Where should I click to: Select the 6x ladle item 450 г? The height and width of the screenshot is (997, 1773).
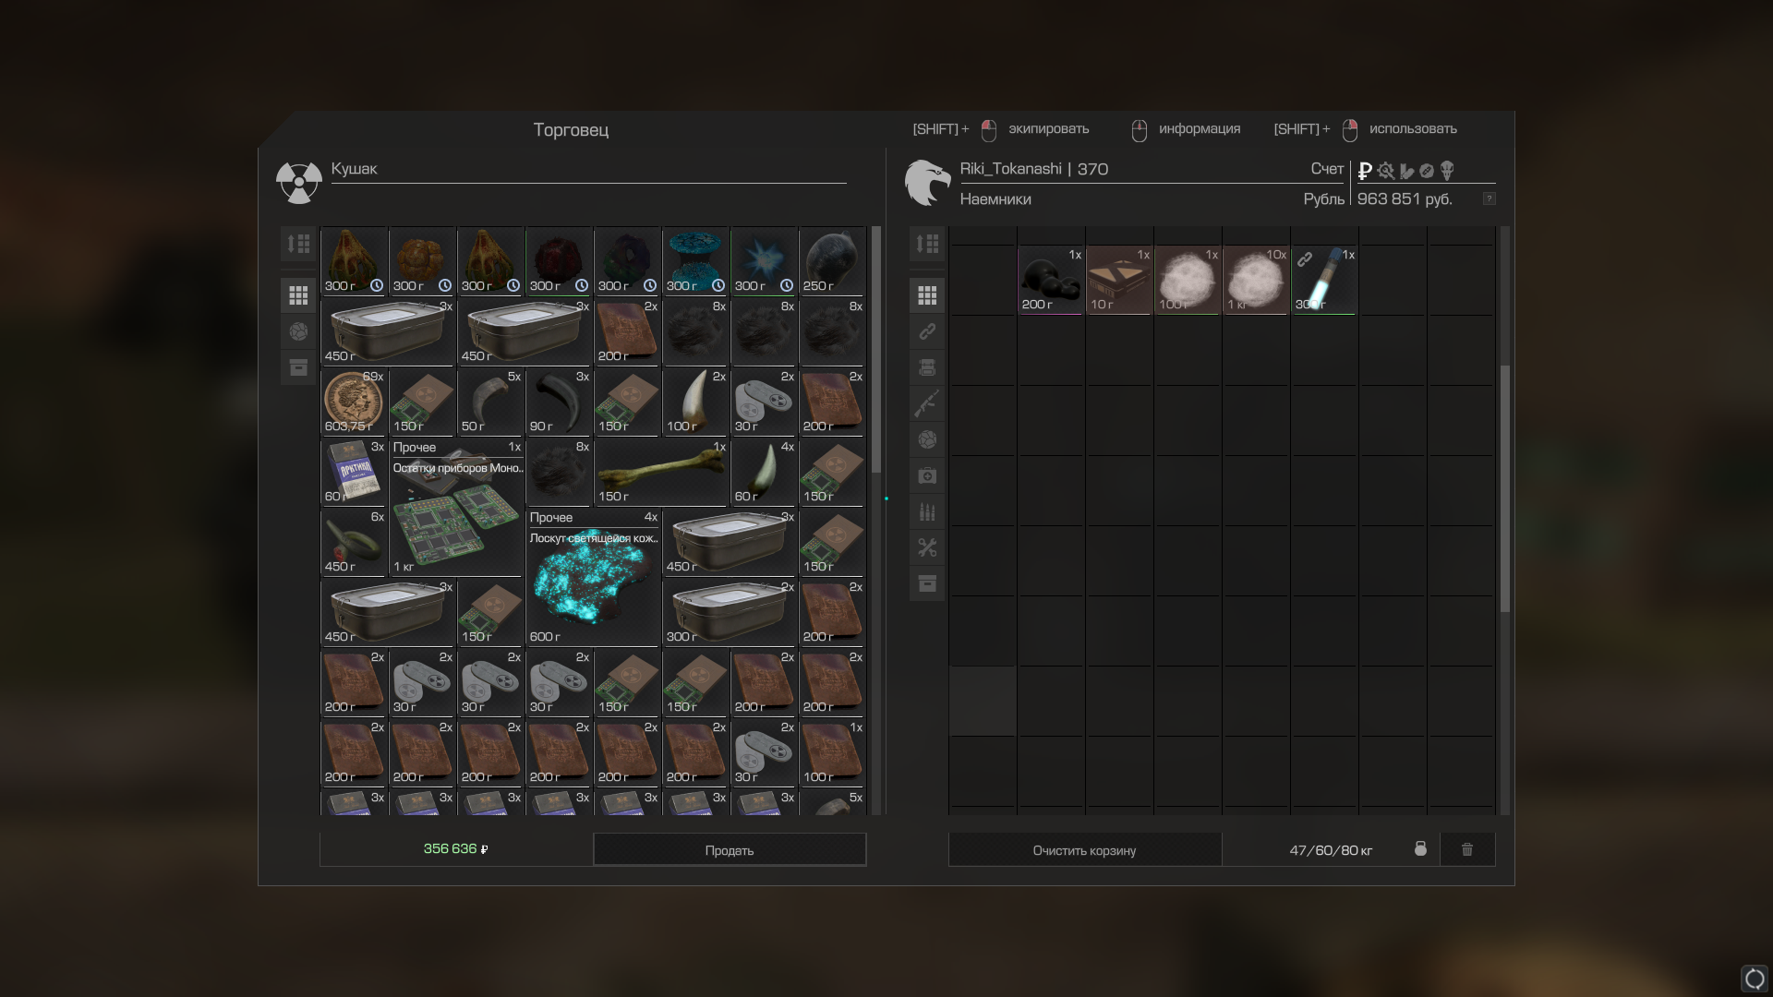point(354,542)
